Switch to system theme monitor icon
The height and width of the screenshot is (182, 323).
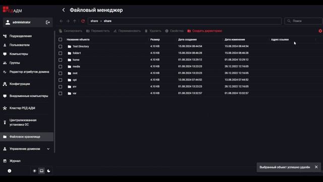[x=41, y=171]
